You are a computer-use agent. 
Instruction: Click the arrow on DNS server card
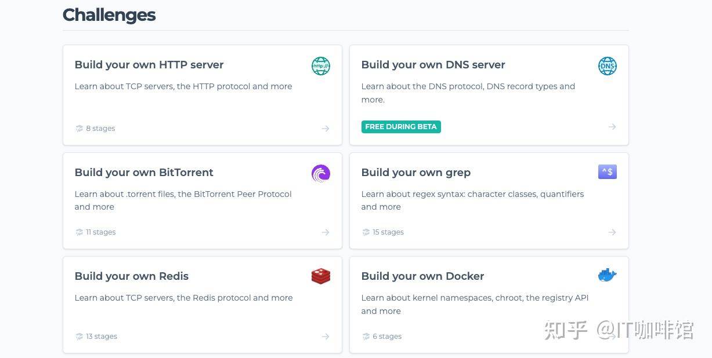(612, 127)
